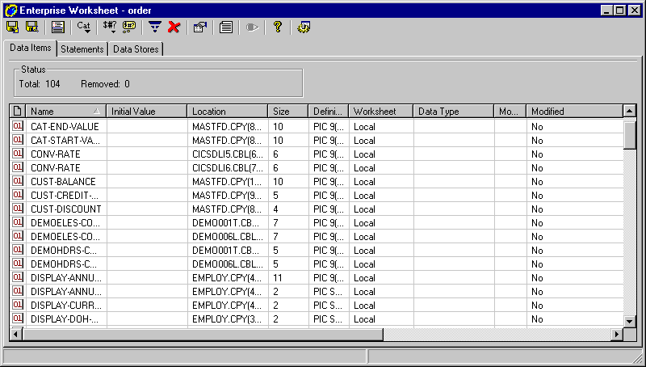
Task: Click the form sheet icon with red lines
Action: coord(57,27)
